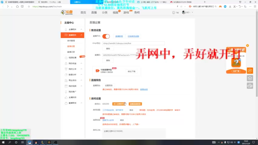This screenshot has width=258, height=145.
Task: Collapse 主播相关 sidebar section
Action: [x=81, y=29]
